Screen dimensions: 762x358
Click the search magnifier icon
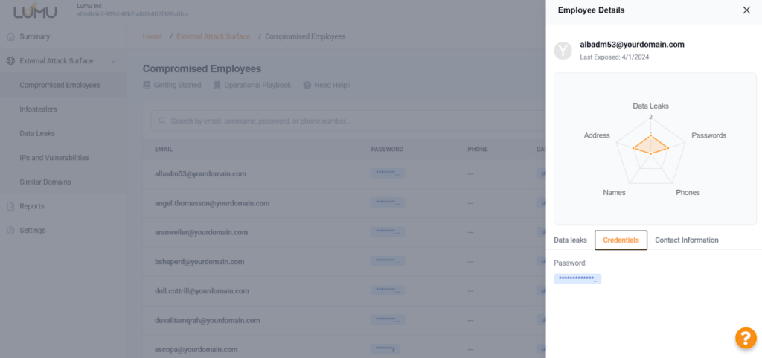click(161, 121)
